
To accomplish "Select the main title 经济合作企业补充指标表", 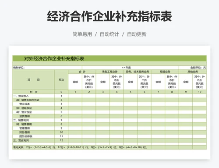I will [x=109, y=16].
